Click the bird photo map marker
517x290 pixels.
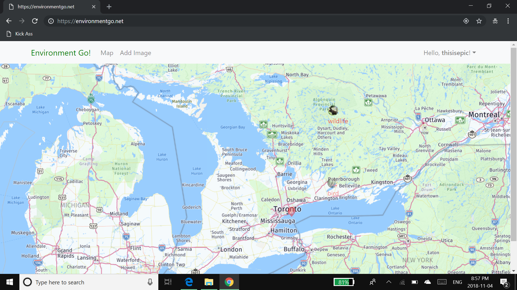[x=332, y=183]
